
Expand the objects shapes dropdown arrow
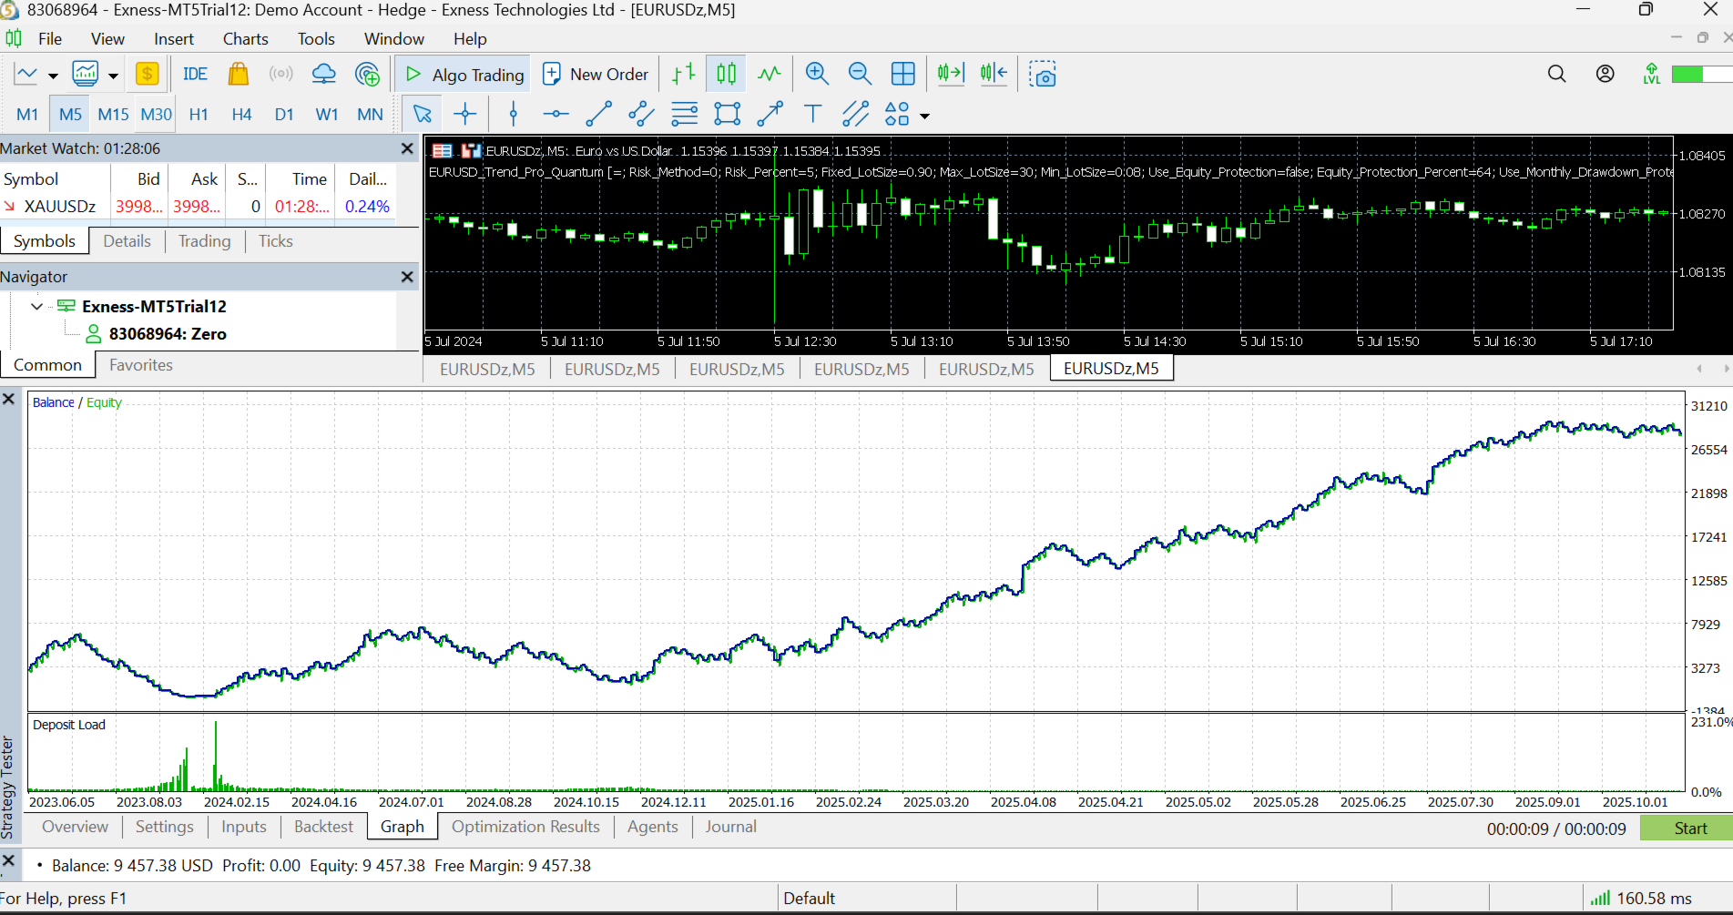click(925, 116)
